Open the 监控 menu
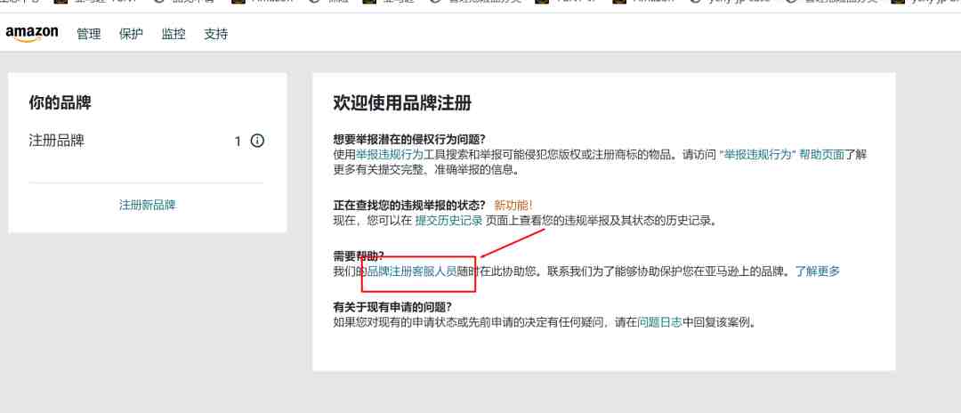This screenshot has width=961, height=413. click(174, 35)
